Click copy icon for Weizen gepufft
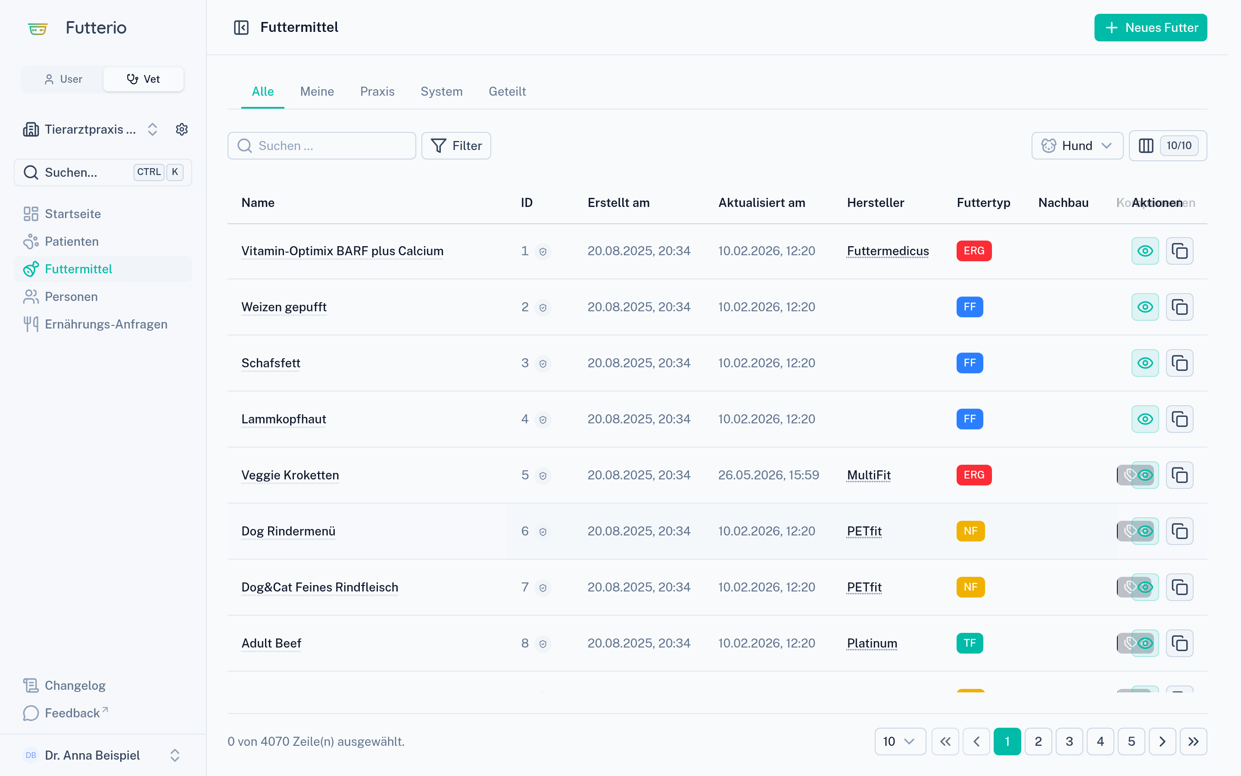The height and width of the screenshot is (776, 1241). pos(1179,307)
